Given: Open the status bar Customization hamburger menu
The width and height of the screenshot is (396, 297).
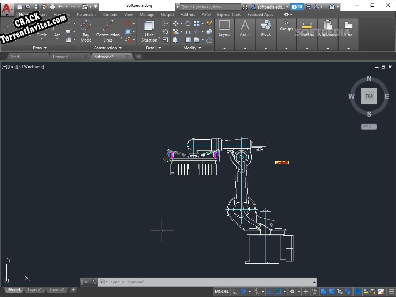Looking at the screenshot, I should (x=390, y=291).
